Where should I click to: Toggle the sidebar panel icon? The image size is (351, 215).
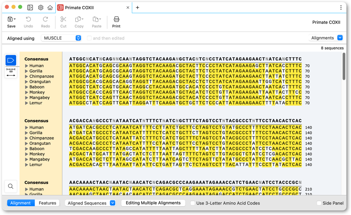click(30, 7)
